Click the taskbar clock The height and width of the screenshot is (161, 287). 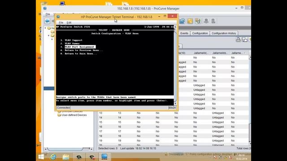tap(242, 157)
